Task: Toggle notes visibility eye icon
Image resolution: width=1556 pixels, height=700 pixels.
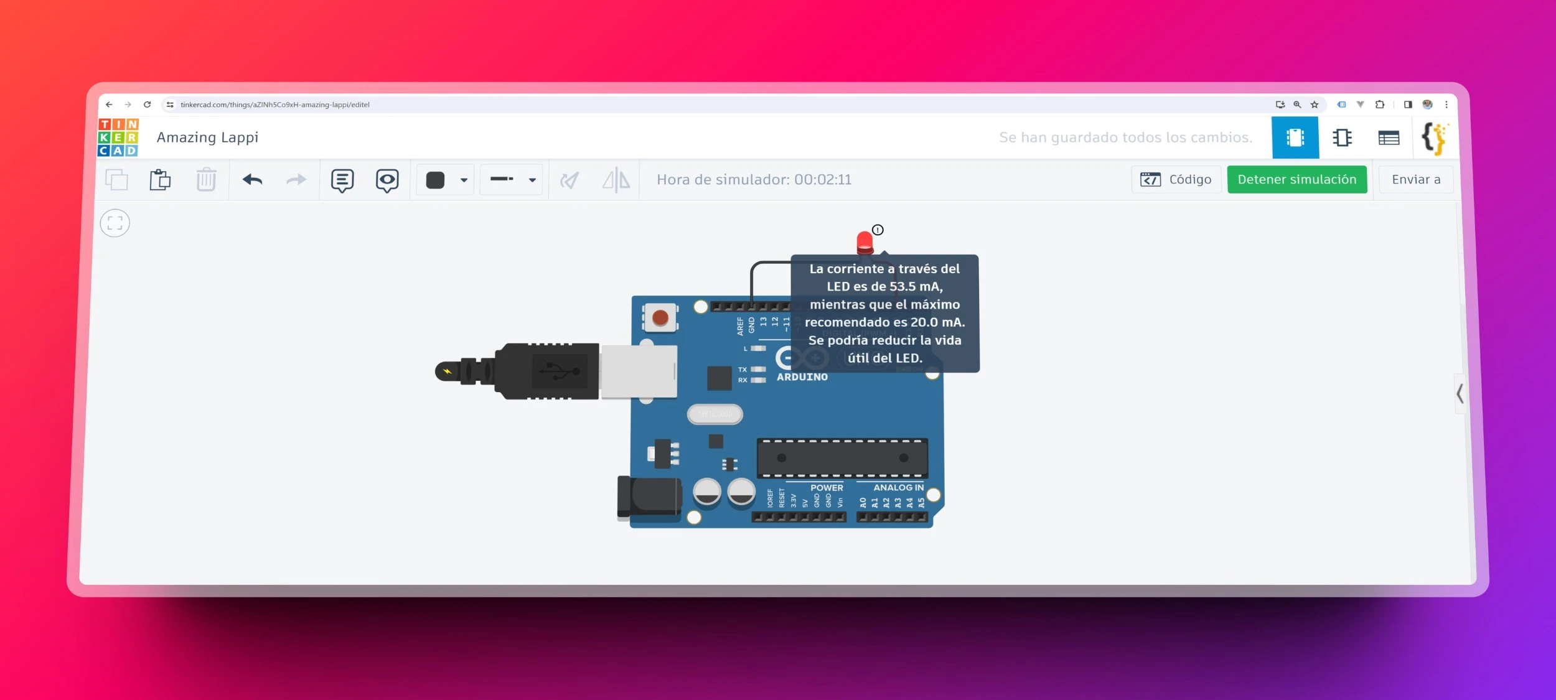Action: pyautogui.click(x=387, y=180)
